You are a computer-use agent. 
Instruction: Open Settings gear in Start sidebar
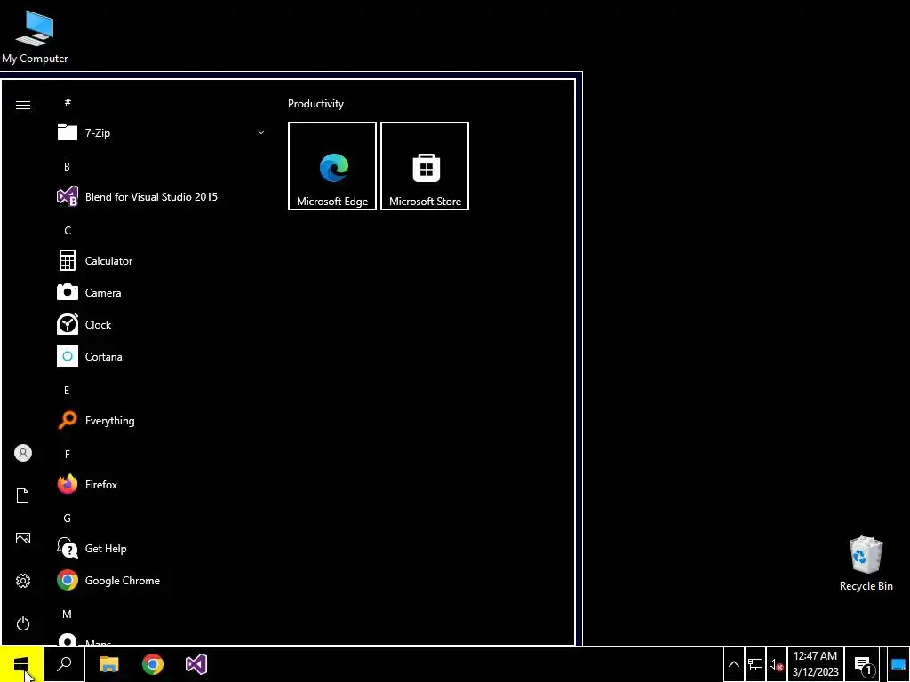click(x=22, y=581)
